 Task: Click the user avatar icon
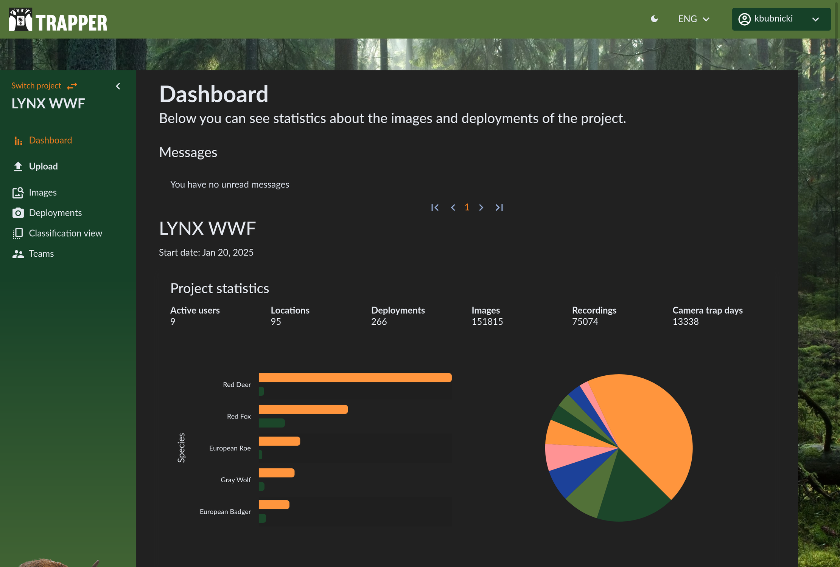(744, 19)
